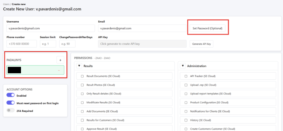Click the PADALINYS heading text
The height and width of the screenshot is (131, 283).
(14, 60)
